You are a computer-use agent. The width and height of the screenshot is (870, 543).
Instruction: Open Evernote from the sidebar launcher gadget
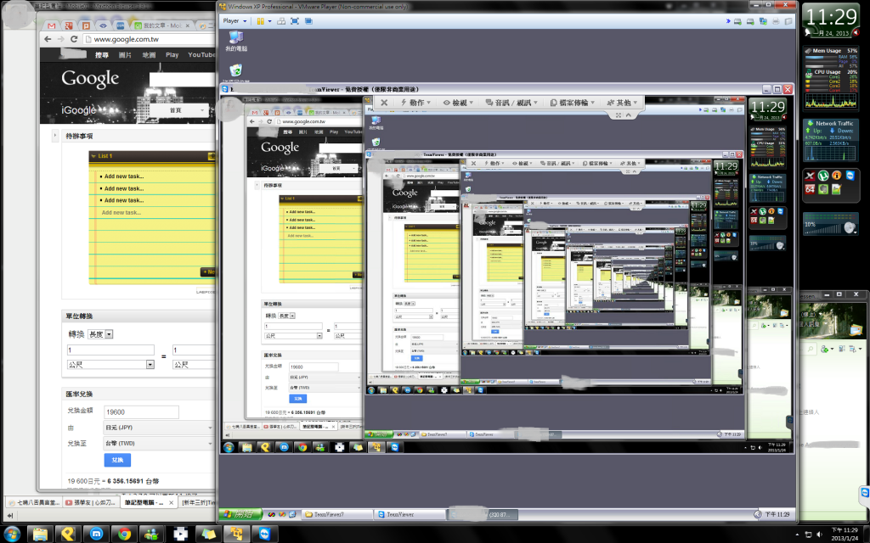tap(822, 189)
